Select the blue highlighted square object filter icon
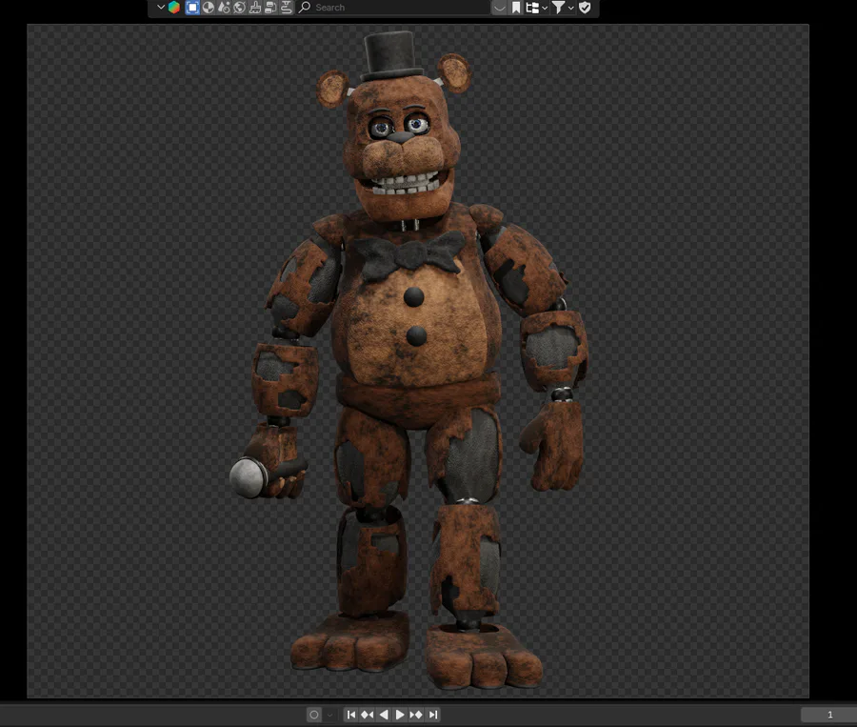 [191, 7]
